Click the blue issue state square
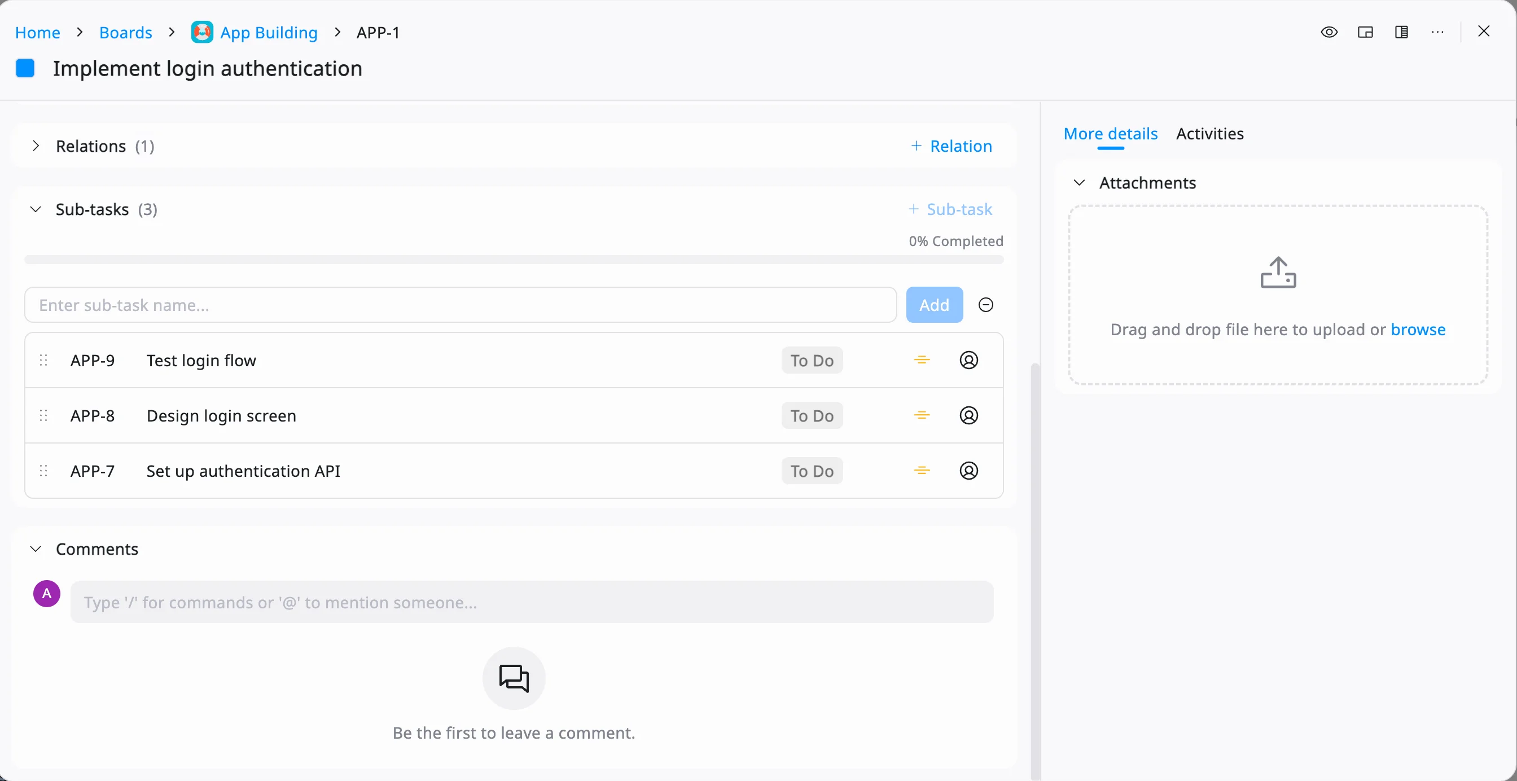Screen dimensions: 1517x781 pyautogui.click(x=25, y=68)
